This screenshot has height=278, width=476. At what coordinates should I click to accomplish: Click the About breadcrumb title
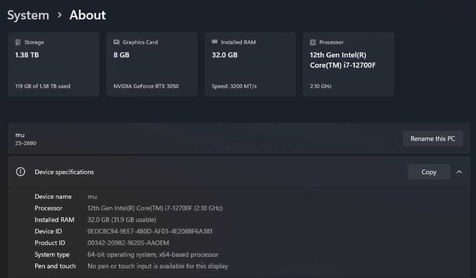click(x=88, y=15)
